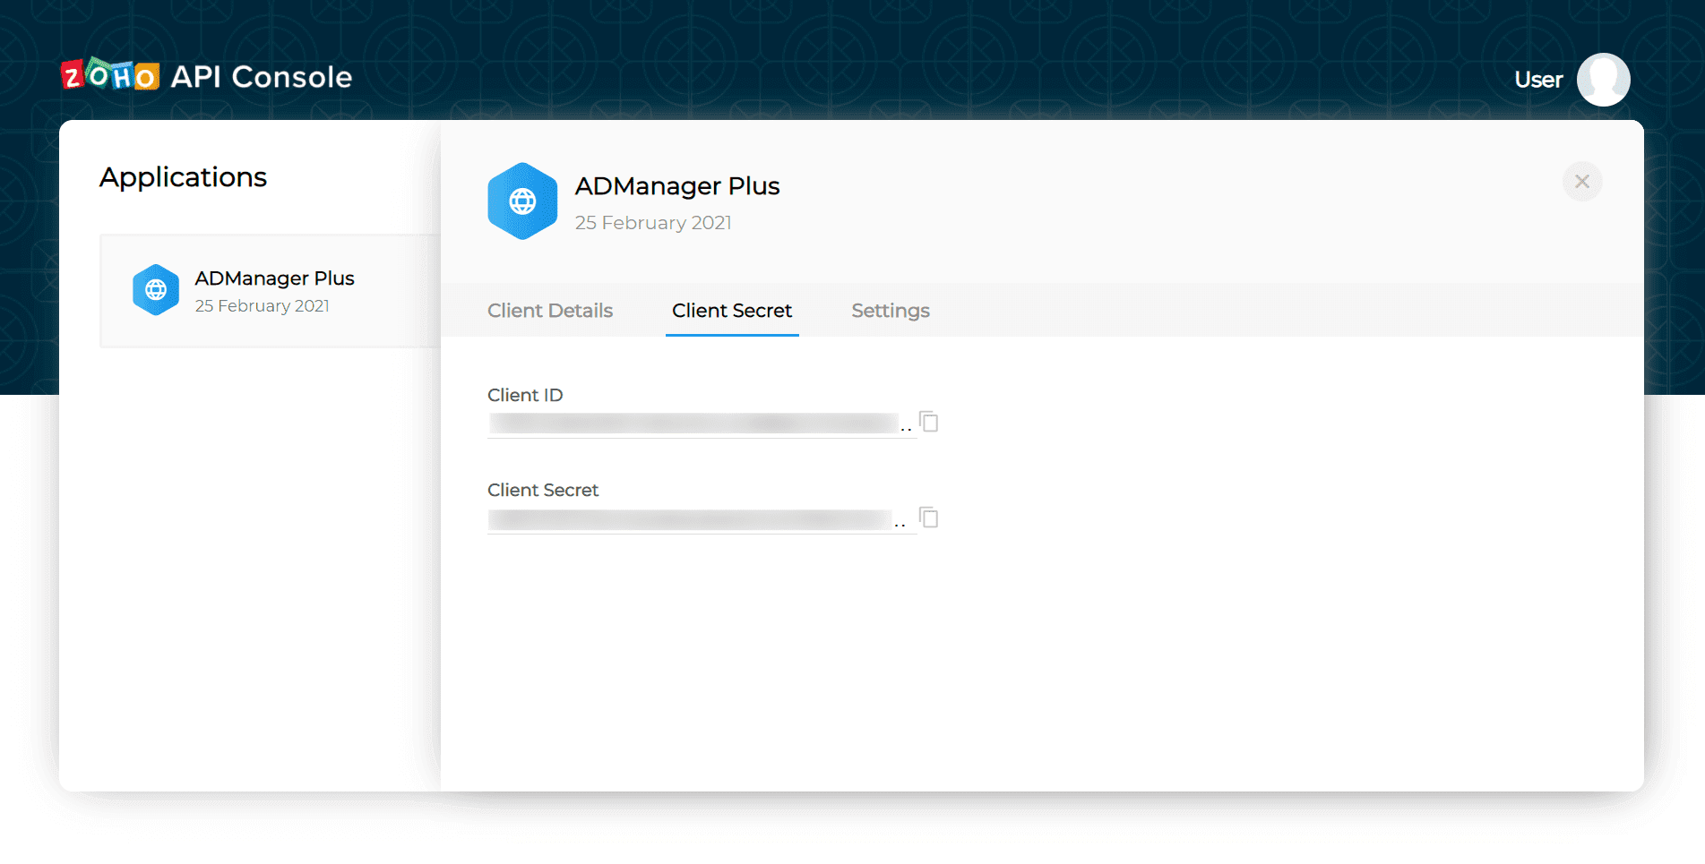The height and width of the screenshot is (864, 1705).
Task: Copy the Client ID value
Action: (x=929, y=422)
